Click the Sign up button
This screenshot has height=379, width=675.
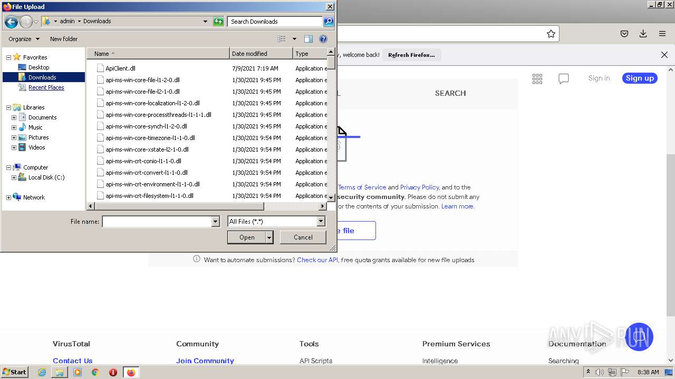coord(640,78)
